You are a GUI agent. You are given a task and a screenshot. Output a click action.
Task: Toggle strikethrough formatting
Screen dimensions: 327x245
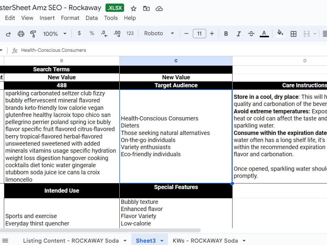click(x=251, y=34)
